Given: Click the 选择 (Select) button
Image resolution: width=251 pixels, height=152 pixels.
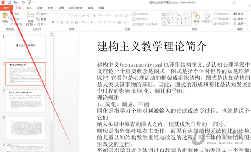Looking at the screenshot, I should click(239, 23).
